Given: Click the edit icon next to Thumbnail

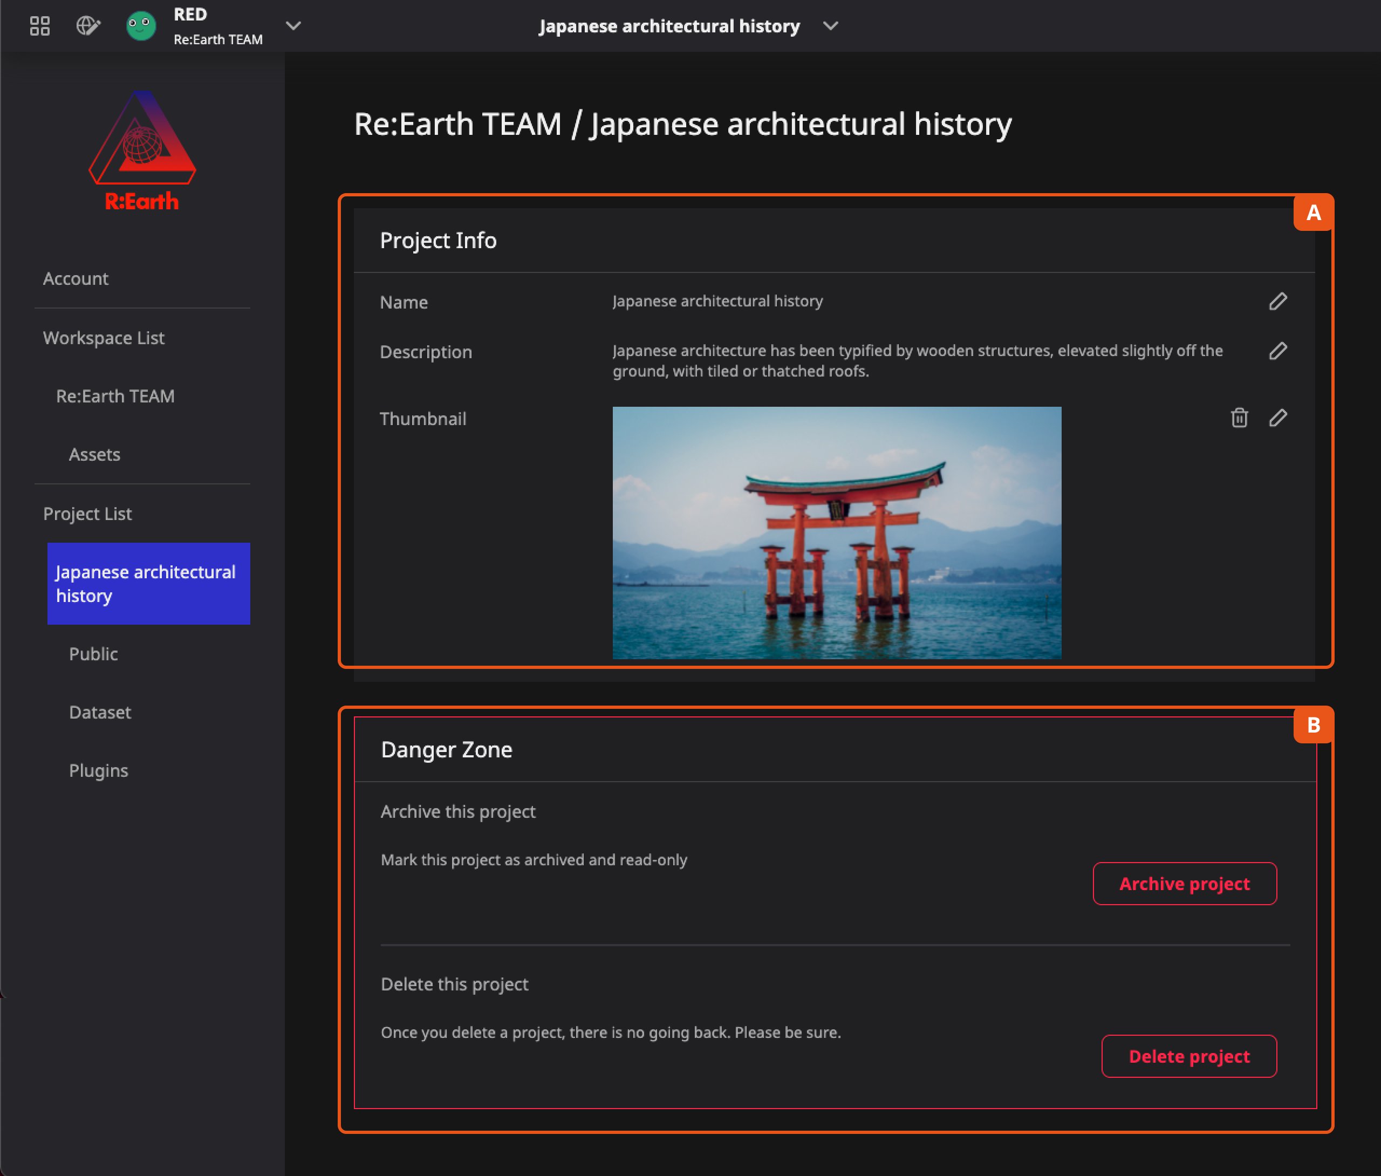Looking at the screenshot, I should tap(1280, 416).
